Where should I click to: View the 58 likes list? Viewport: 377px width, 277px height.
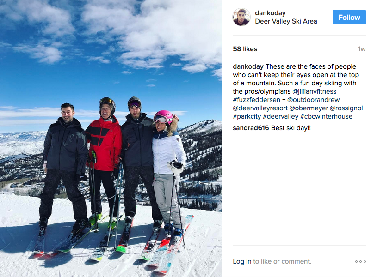(245, 49)
